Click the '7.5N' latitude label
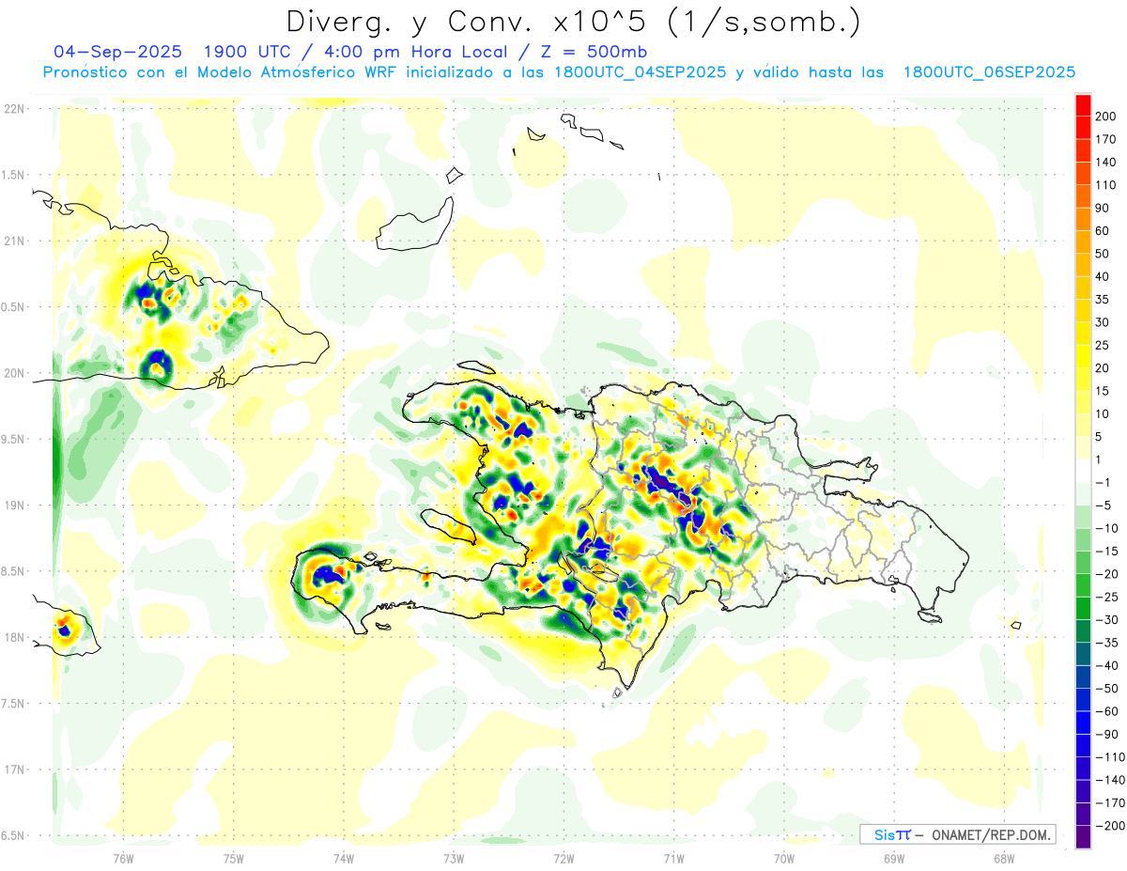The height and width of the screenshot is (871, 1127). tap(14, 703)
